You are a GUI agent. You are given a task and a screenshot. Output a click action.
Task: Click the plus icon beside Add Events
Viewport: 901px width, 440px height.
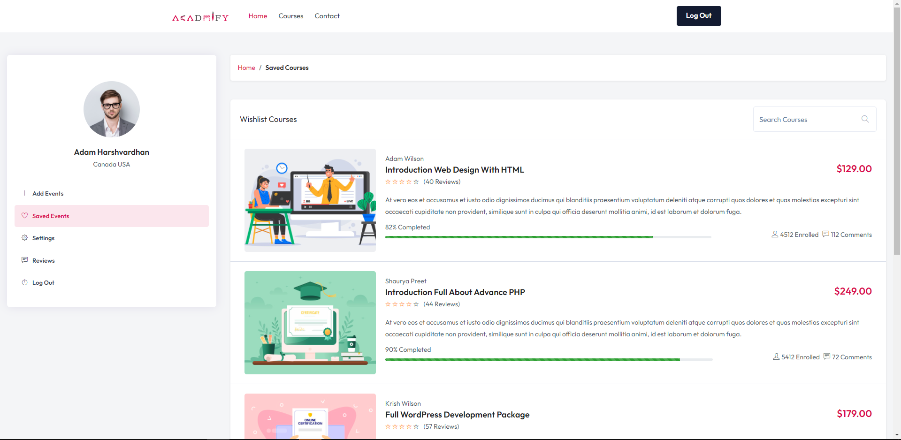click(x=24, y=193)
